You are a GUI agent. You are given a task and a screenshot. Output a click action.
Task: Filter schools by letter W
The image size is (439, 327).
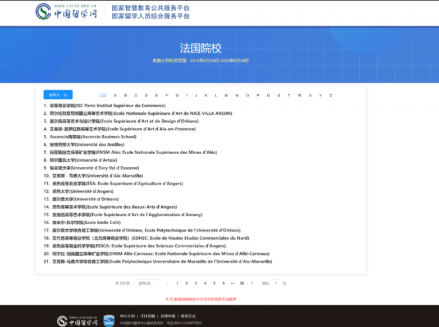click(x=299, y=96)
